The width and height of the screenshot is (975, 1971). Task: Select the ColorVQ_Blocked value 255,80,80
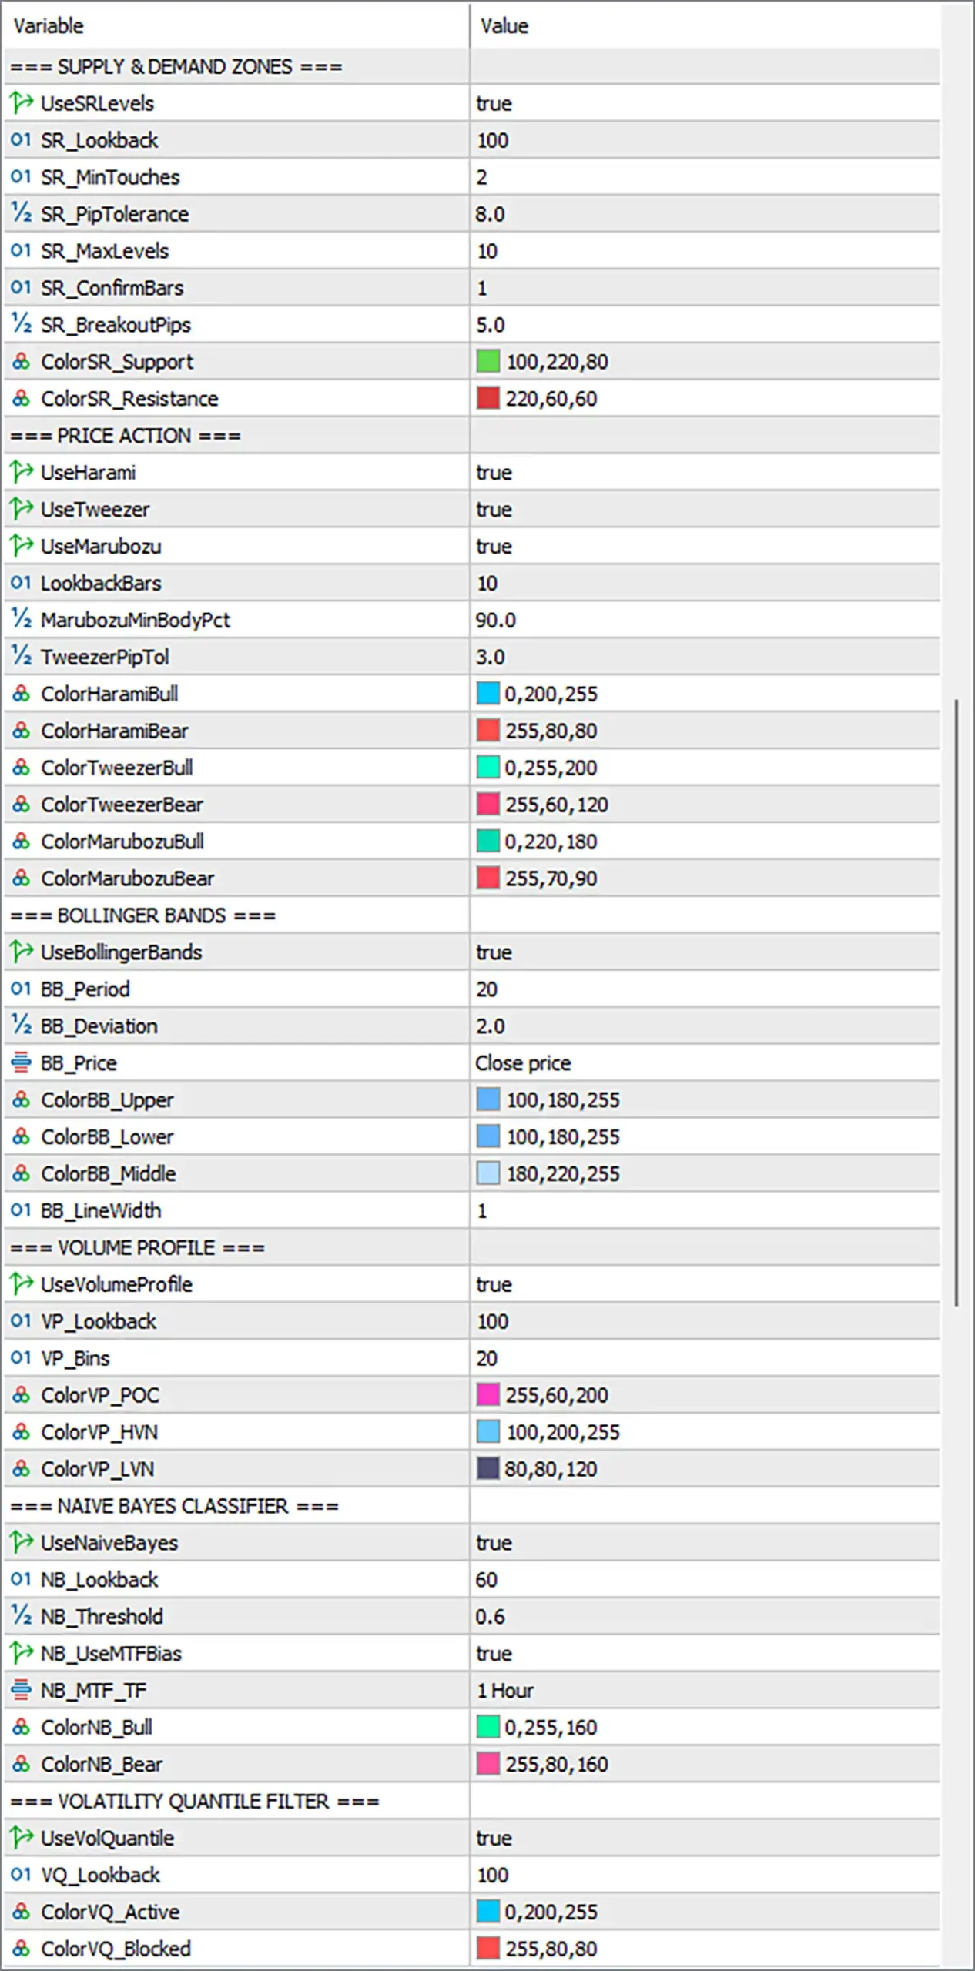pyautogui.click(x=551, y=1949)
